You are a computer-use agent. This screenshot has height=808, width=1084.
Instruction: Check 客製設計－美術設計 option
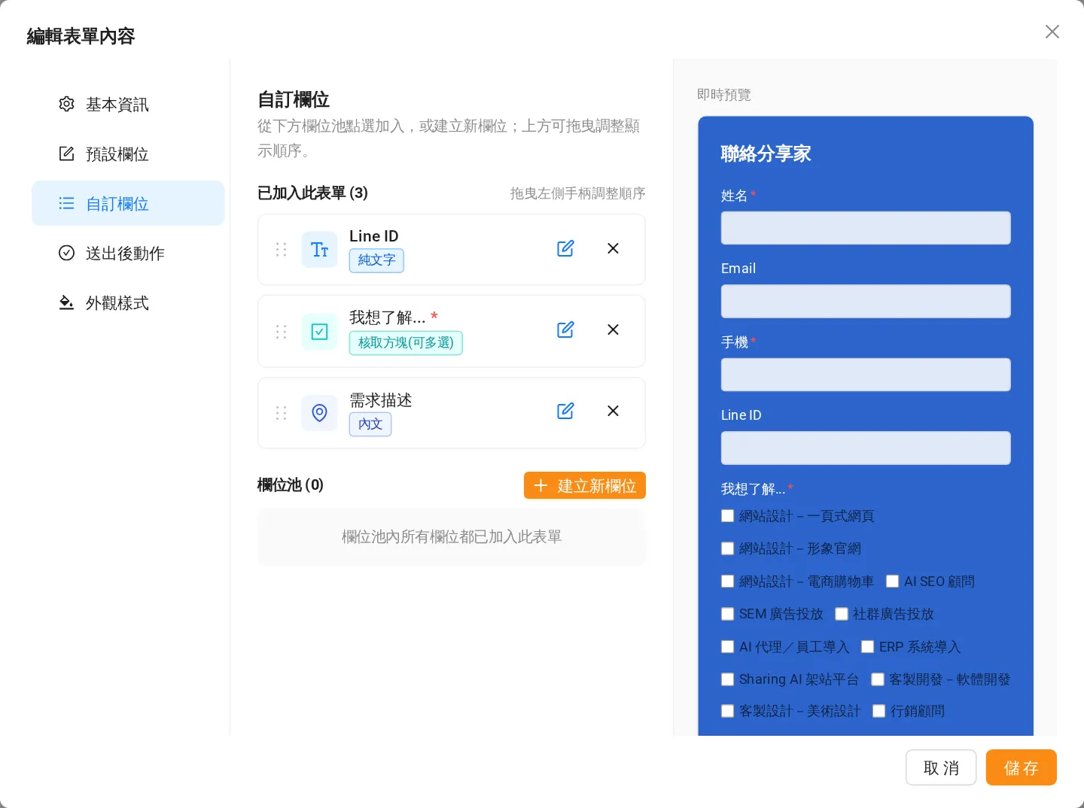(728, 711)
